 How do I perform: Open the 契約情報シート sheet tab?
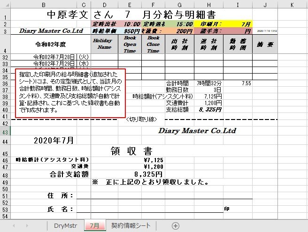[131, 225]
